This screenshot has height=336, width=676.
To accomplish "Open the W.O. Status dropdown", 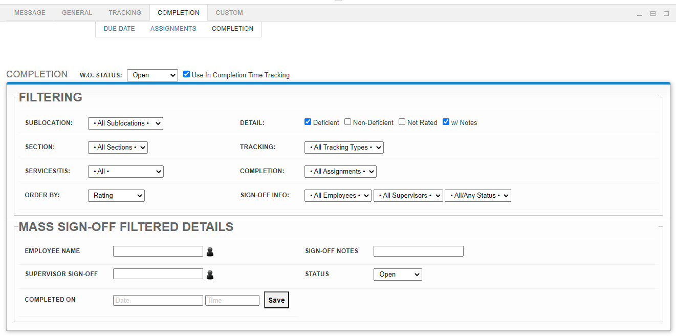I will click(x=152, y=75).
